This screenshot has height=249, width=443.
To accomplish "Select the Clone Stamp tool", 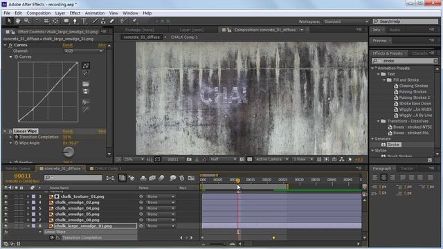I will (x=103, y=21).
